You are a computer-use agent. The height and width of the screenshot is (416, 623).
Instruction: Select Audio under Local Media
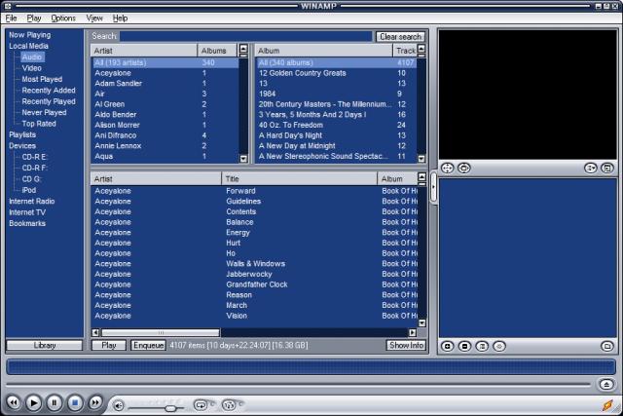coord(32,57)
